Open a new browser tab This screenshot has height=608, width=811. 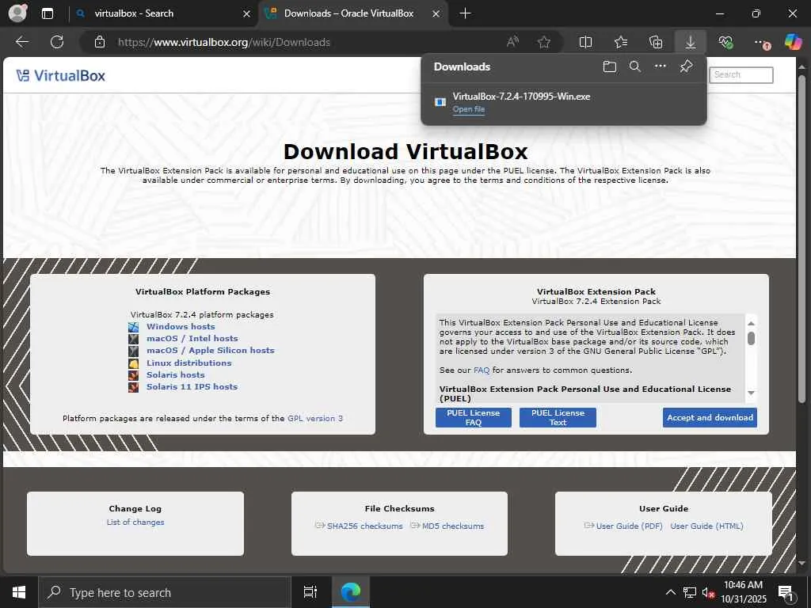coord(465,13)
